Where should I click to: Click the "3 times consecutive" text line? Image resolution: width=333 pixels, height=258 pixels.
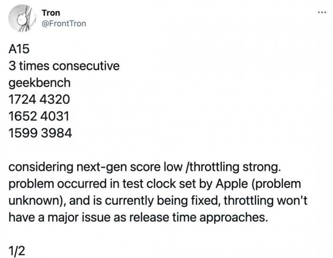(x=64, y=66)
